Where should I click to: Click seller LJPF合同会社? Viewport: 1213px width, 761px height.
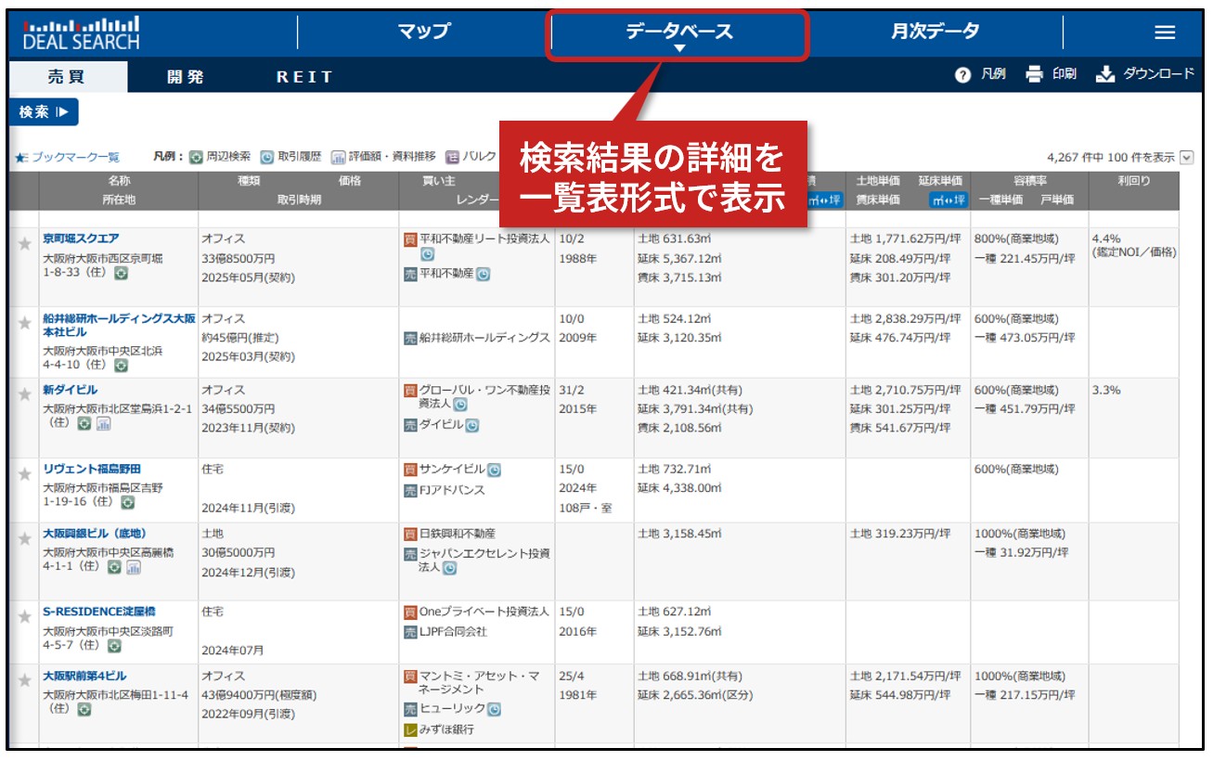tap(453, 632)
